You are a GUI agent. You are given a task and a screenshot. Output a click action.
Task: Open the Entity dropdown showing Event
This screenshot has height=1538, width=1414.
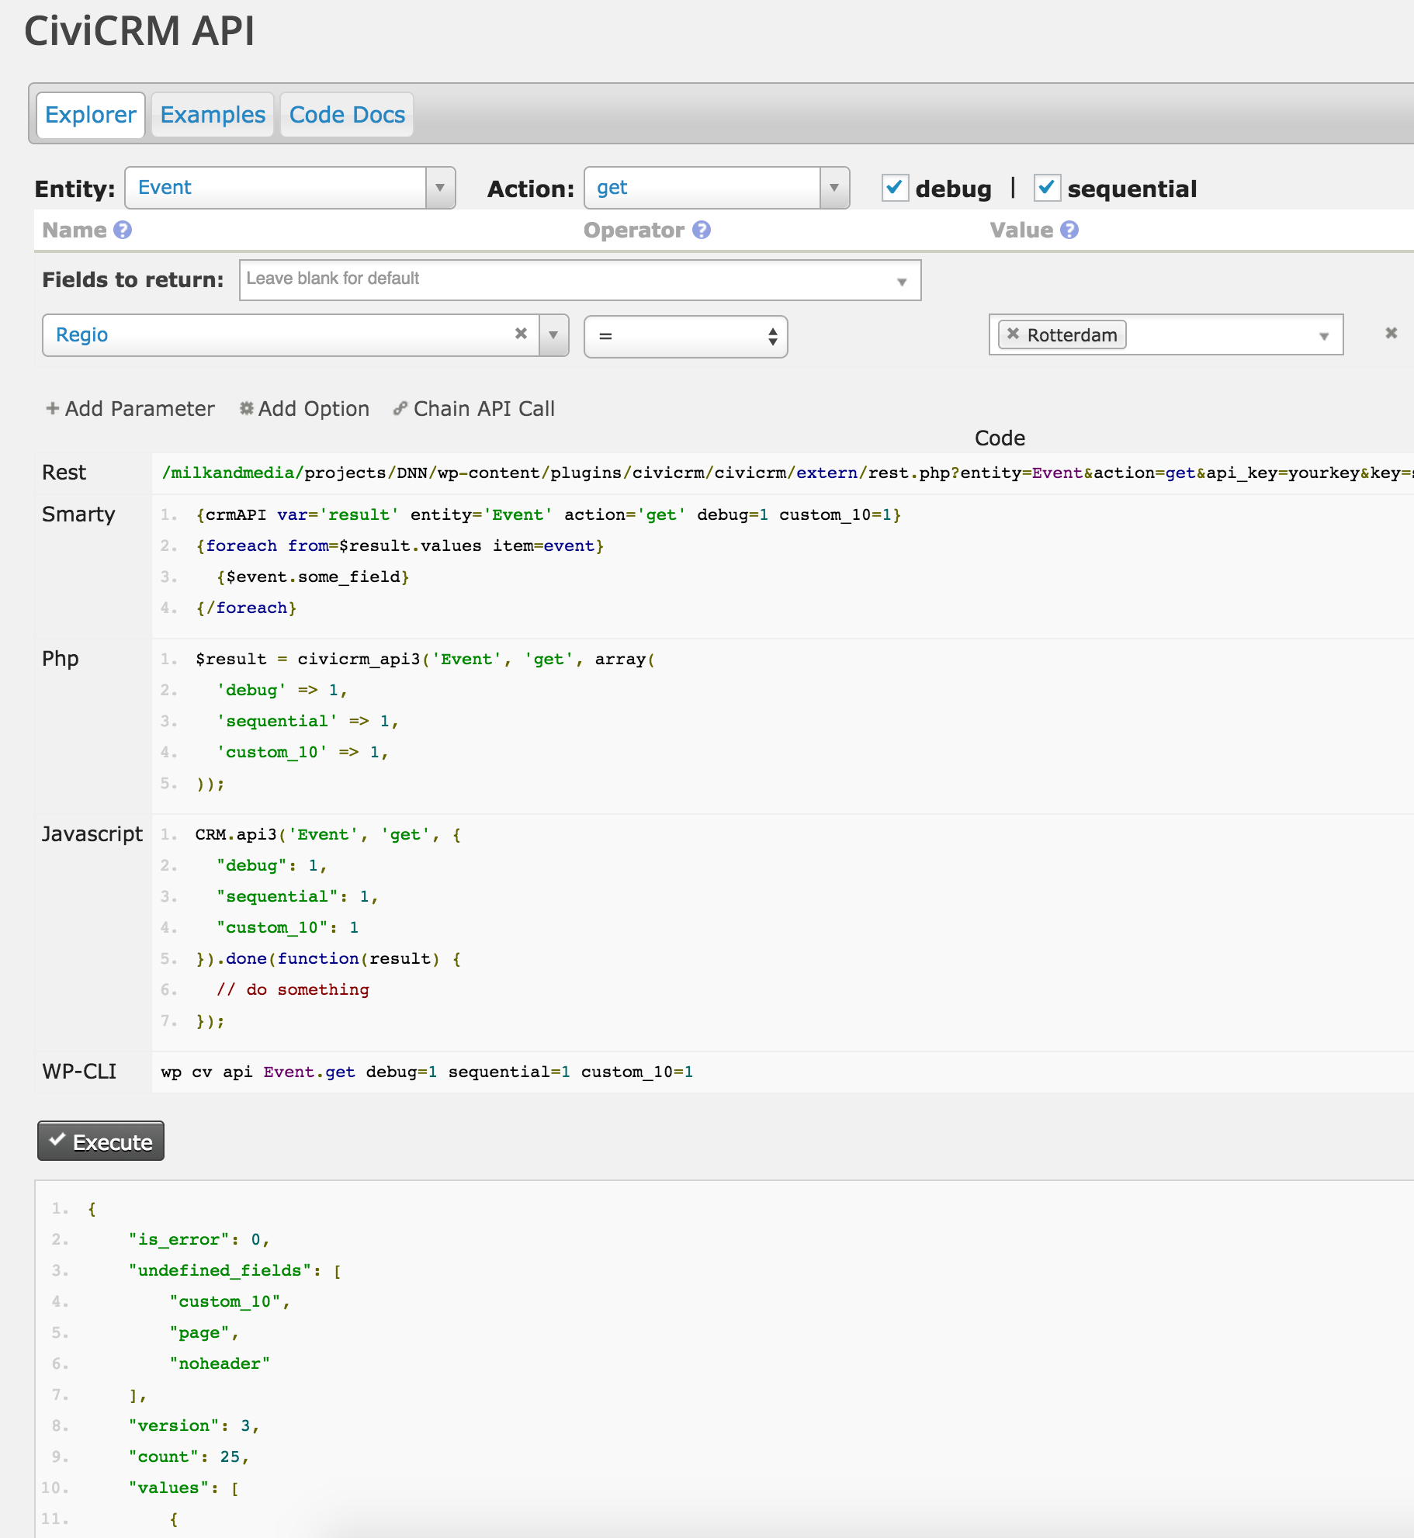pyautogui.click(x=289, y=188)
